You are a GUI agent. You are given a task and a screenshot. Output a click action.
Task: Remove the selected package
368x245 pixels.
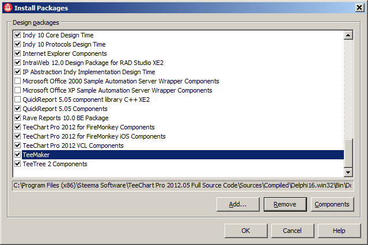(285, 204)
